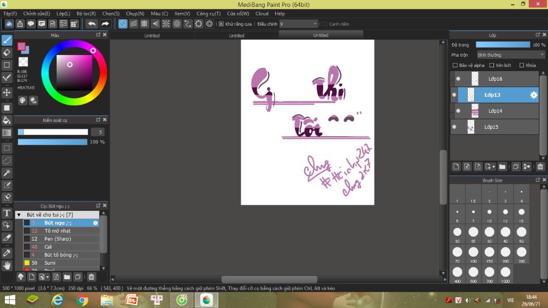Click the Undo arrow in toolbar
The image size is (548, 308).
(x=92, y=24)
